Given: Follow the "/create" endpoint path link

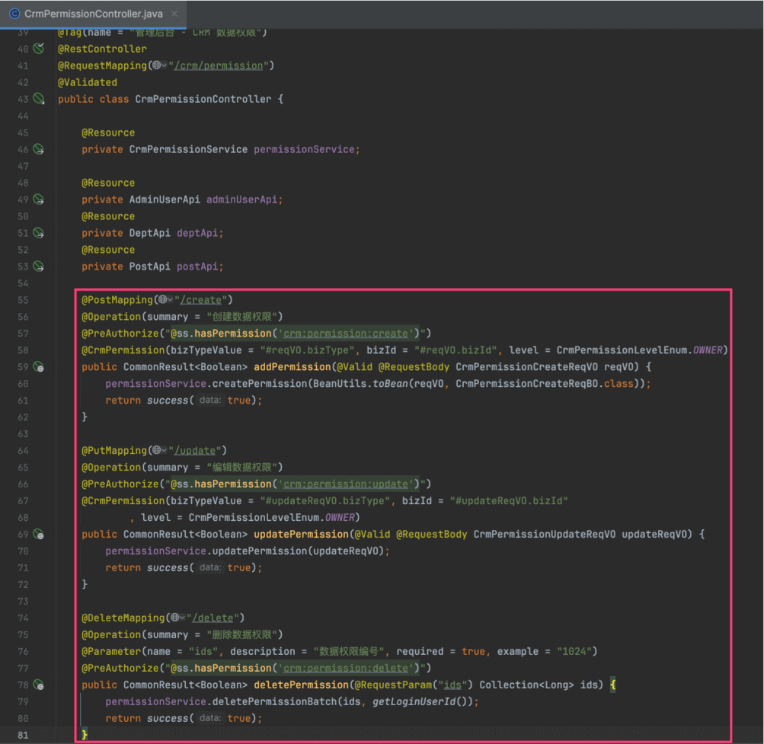Looking at the screenshot, I should 203,300.
